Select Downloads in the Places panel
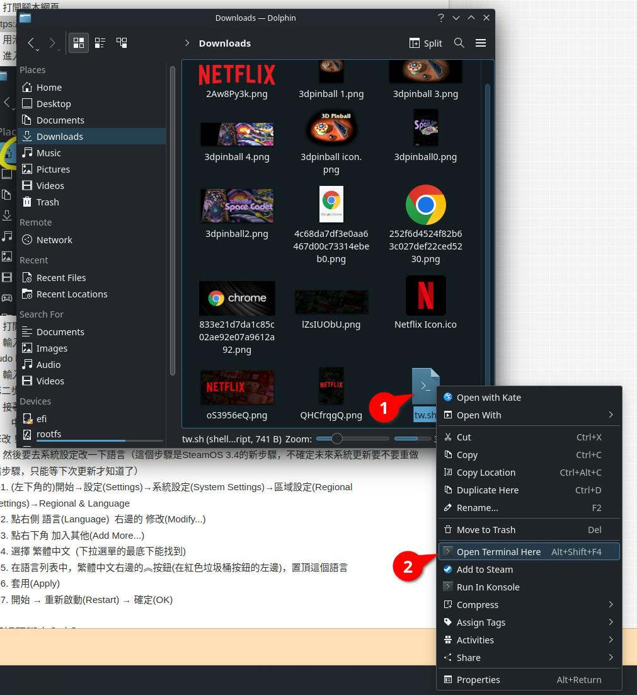 coord(92,137)
